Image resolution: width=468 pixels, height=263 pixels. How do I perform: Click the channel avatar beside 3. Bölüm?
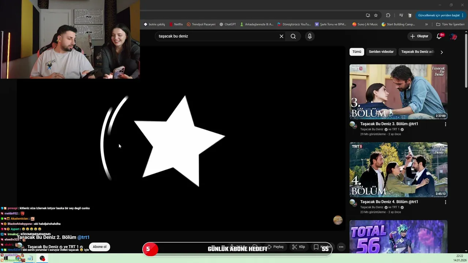click(x=353, y=125)
